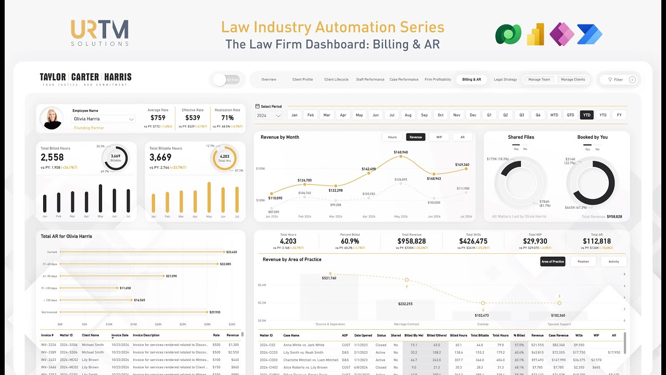Select the Q1 quarter button
666x375 pixels.
(x=489, y=115)
